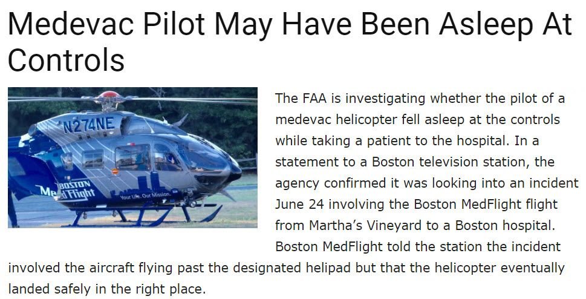Open the Boston MedFlight helicopter photo

click(132, 157)
